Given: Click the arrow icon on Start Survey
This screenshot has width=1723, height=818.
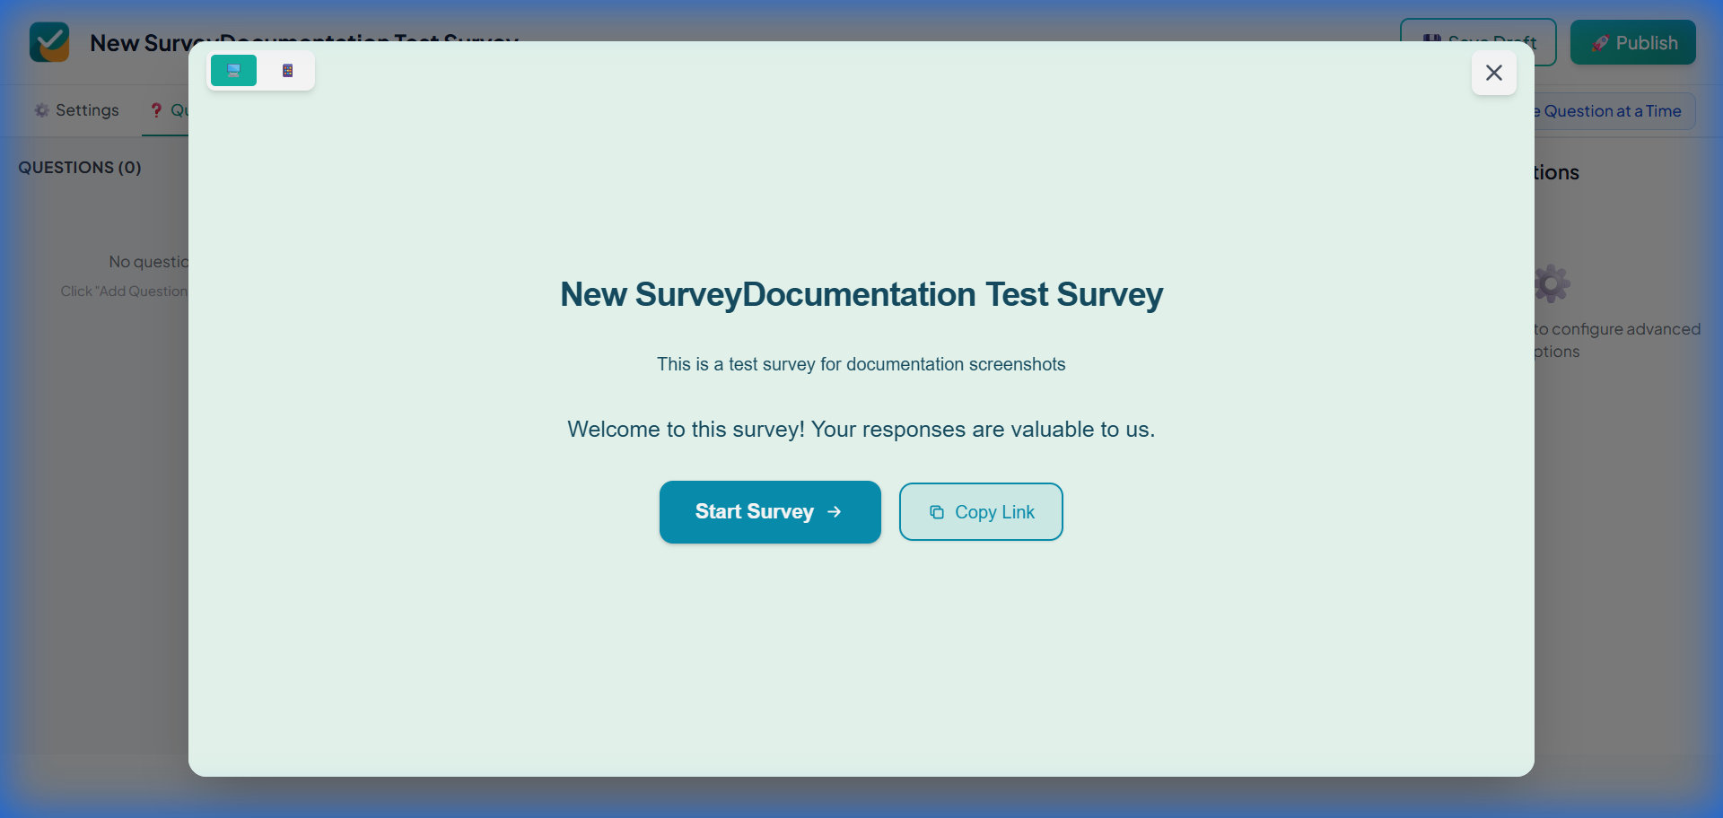Looking at the screenshot, I should 835,512.
